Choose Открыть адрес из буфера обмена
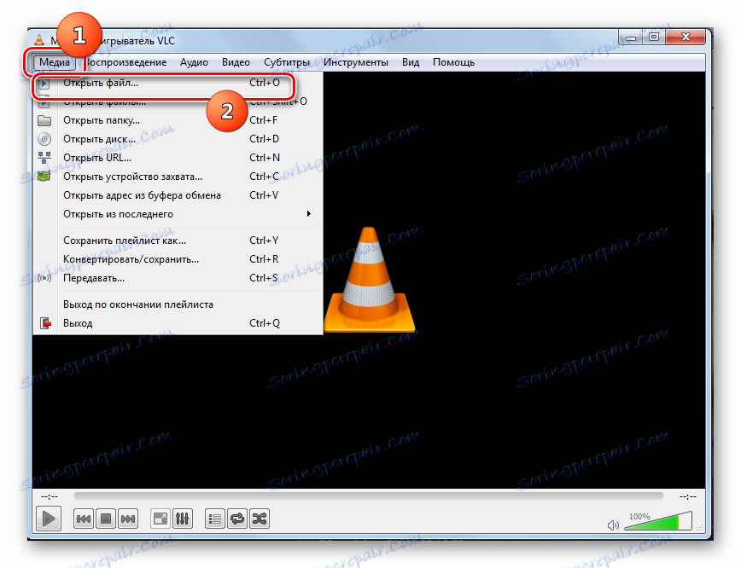741x568 pixels. (x=178, y=195)
